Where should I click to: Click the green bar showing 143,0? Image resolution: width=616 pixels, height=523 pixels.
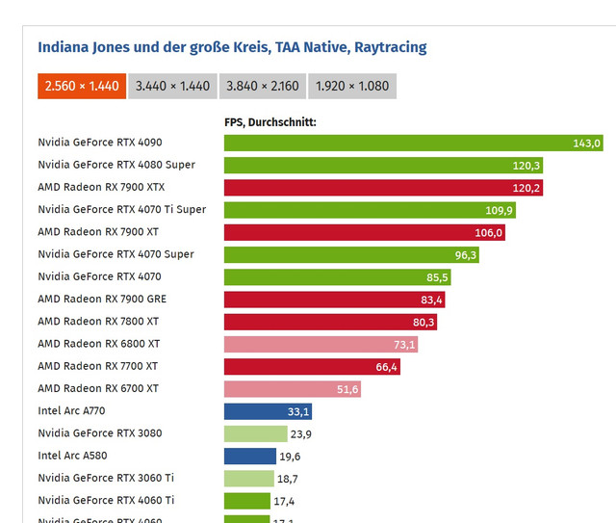pyautogui.click(x=414, y=144)
